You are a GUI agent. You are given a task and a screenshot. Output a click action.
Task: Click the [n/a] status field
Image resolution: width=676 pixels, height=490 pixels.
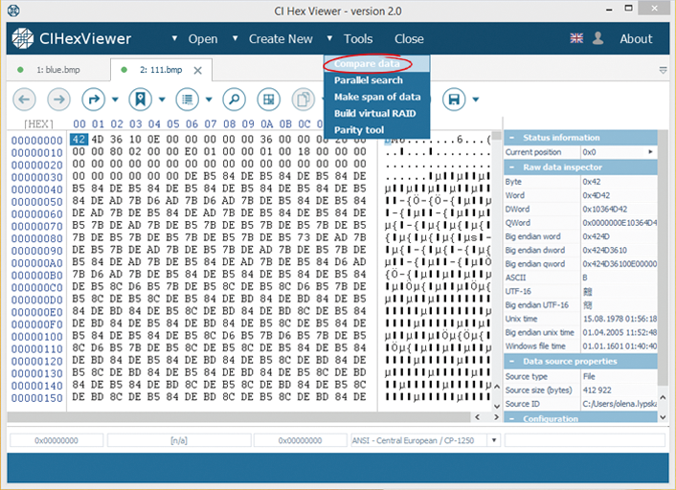[179, 440]
